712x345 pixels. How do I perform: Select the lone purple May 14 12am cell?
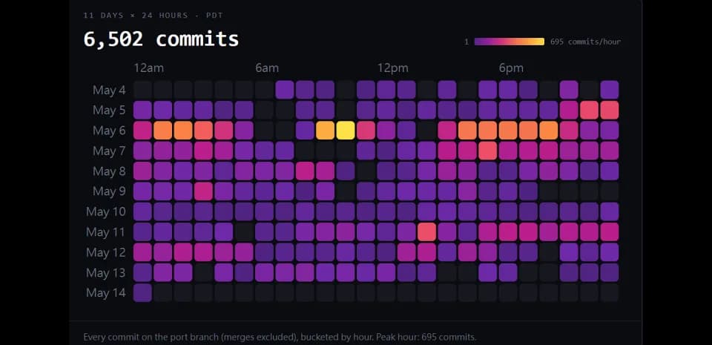[x=142, y=293]
